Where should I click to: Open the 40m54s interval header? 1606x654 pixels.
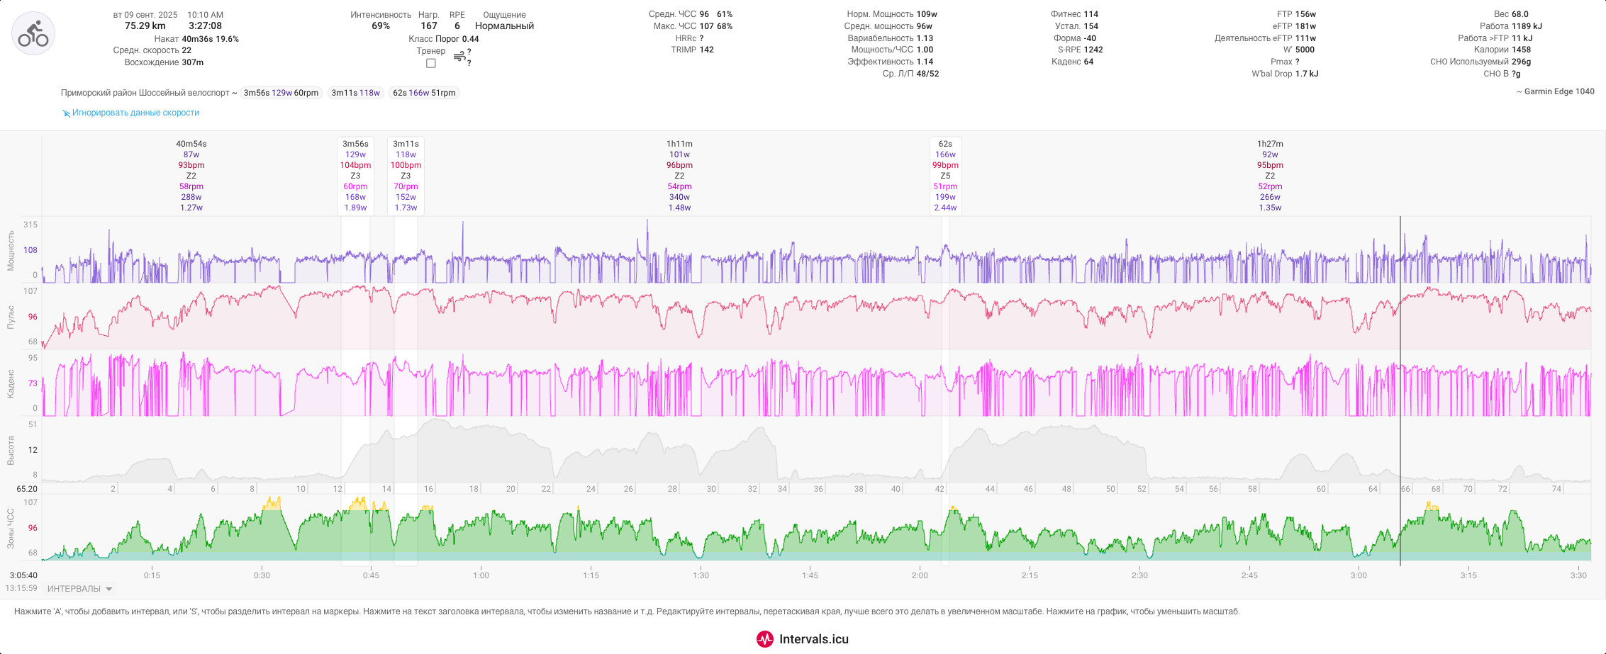(x=191, y=144)
